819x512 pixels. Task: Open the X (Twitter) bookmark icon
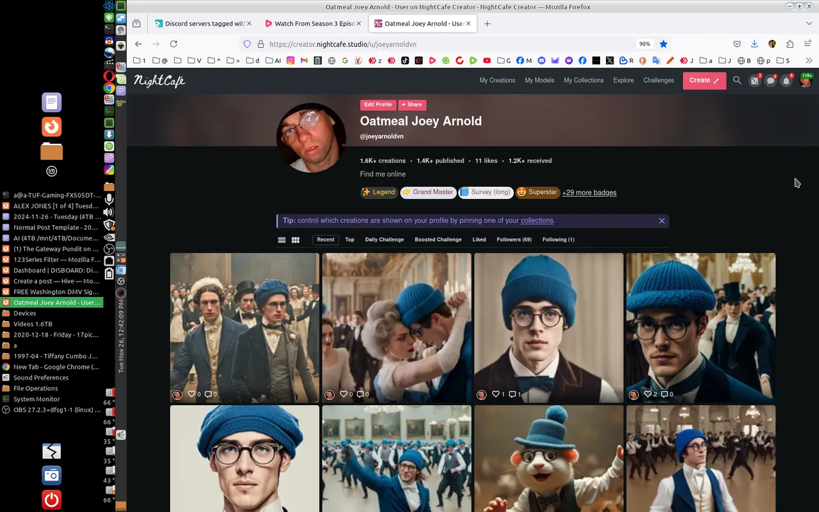(610, 61)
